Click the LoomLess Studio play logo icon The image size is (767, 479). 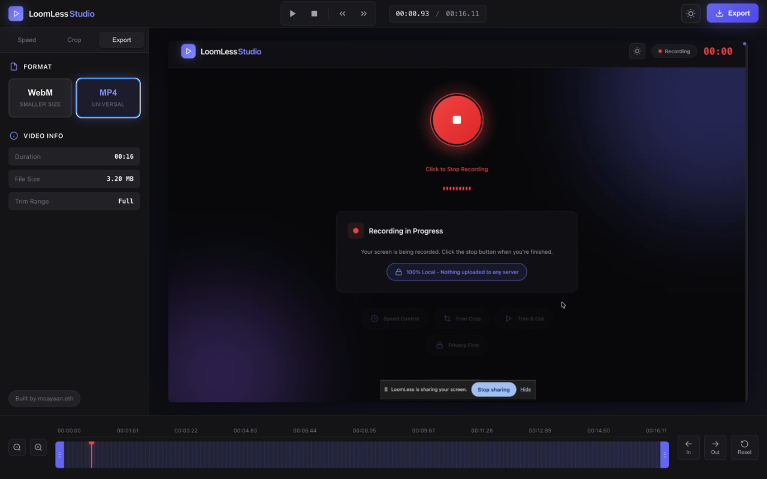coord(16,13)
